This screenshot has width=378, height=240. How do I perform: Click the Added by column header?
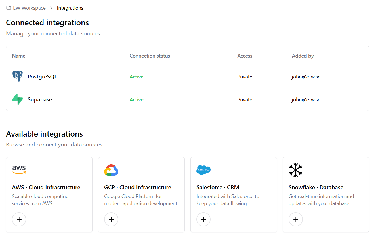point(303,56)
